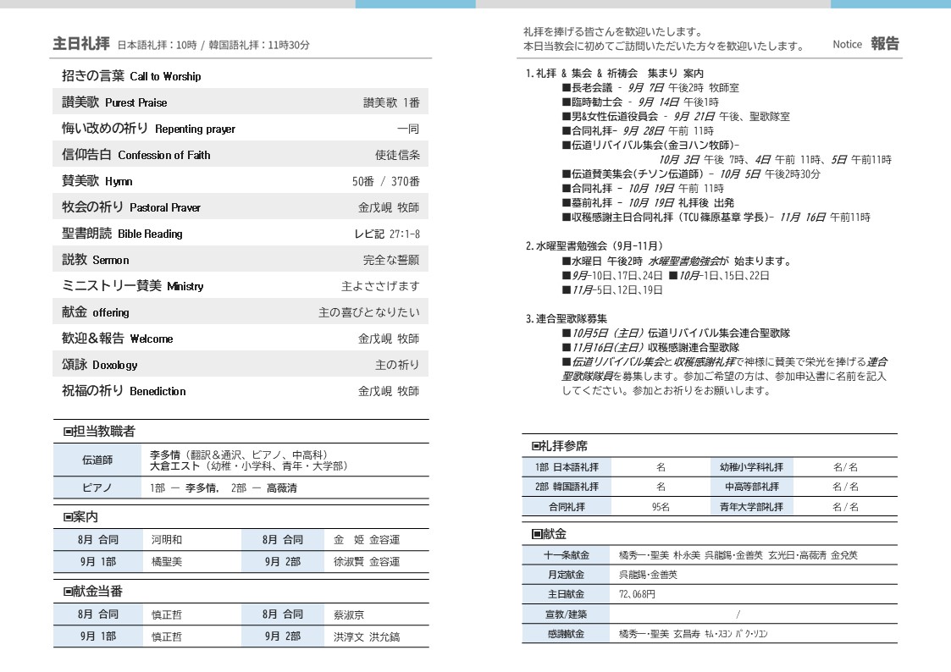Click the square bullet before 墓前礼拝
Image resolution: width=951 pixels, height=672 pixels.
[x=567, y=203]
